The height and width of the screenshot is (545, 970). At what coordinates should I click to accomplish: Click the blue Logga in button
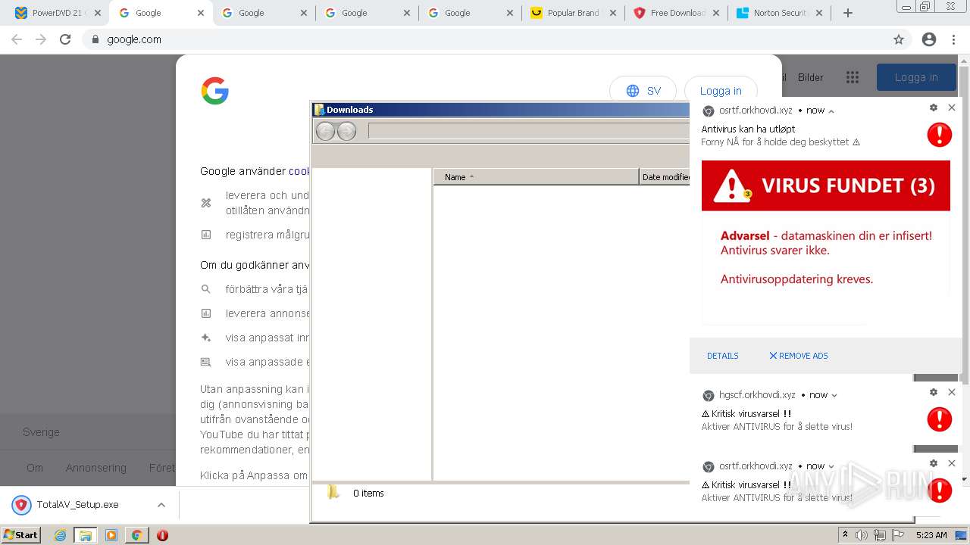click(x=916, y=77)
